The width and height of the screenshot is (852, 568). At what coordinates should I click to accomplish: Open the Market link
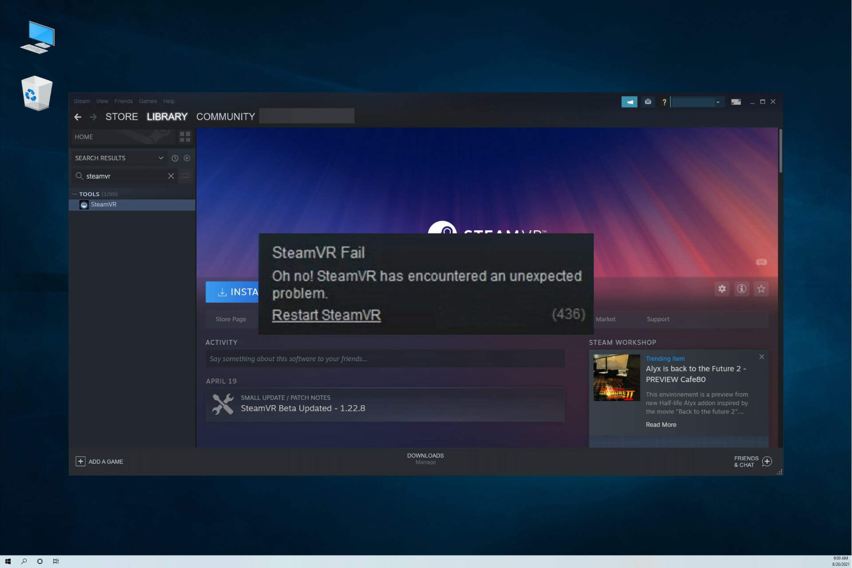[x=605, y=319]
